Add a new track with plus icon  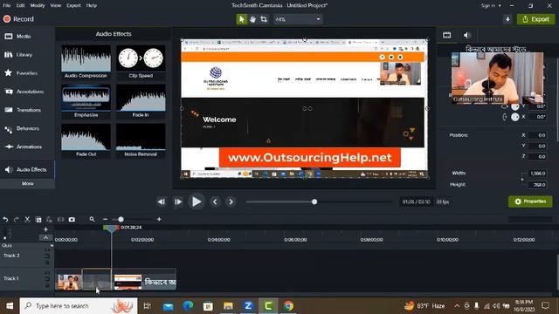point(45,229)
